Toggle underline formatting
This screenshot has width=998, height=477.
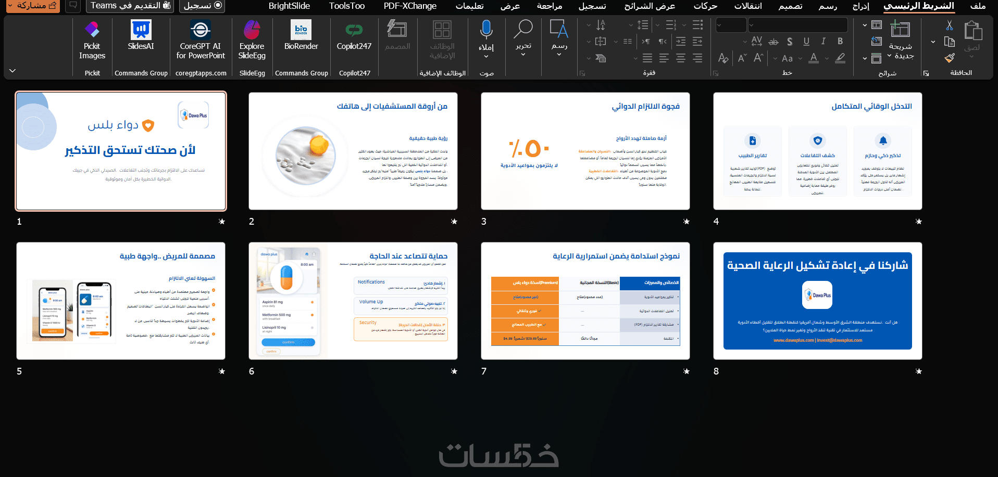(x=806, y=41)
